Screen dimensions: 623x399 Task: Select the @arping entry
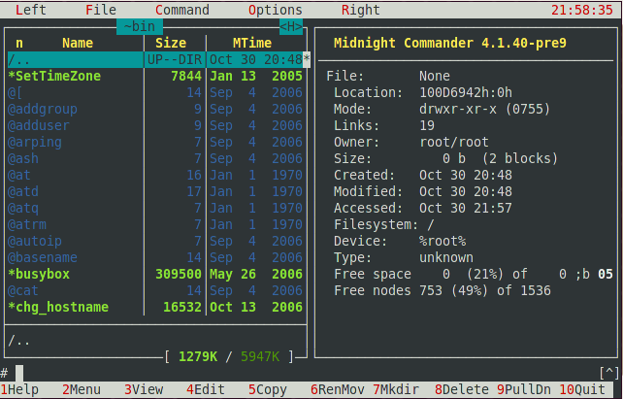[x=157, y=142]
